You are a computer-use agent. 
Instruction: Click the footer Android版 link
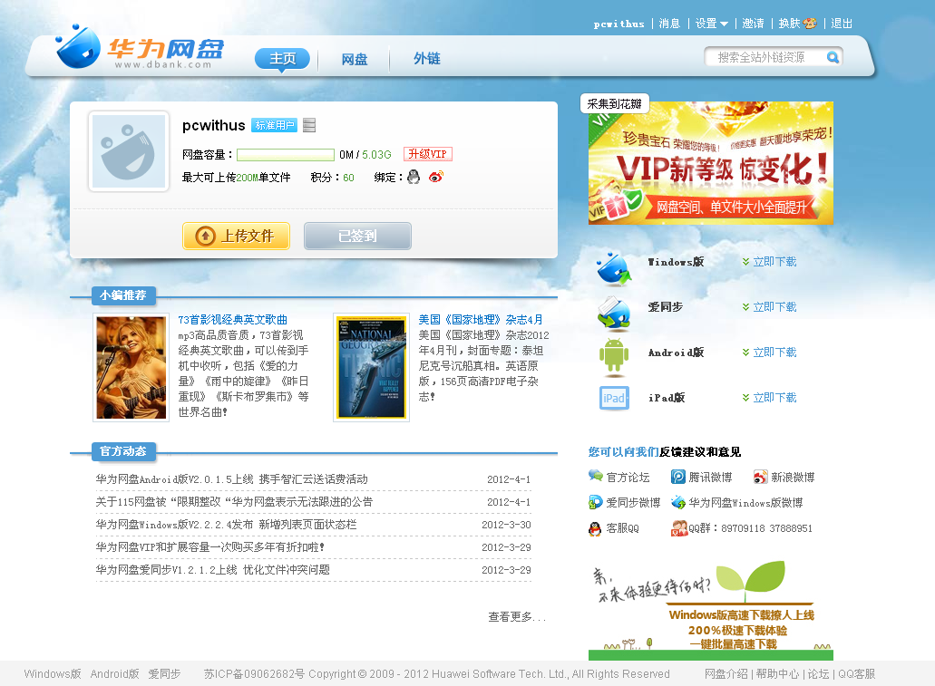(x=114, y=674)
